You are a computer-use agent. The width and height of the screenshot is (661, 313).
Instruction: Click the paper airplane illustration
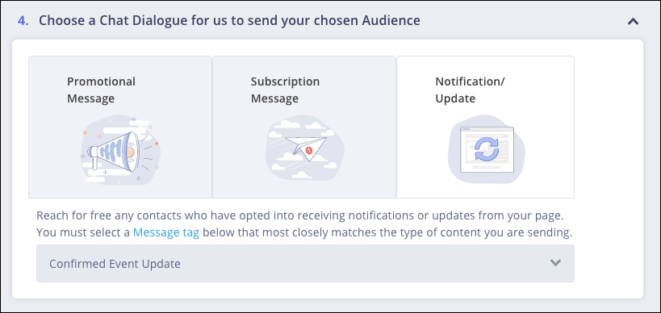pos(305,148)
